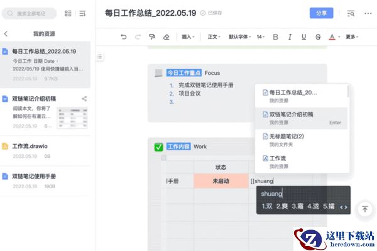Screen dimensions: 377x251
Task: Open the 默认字体 font dropdown
Action: click(240, 37)
